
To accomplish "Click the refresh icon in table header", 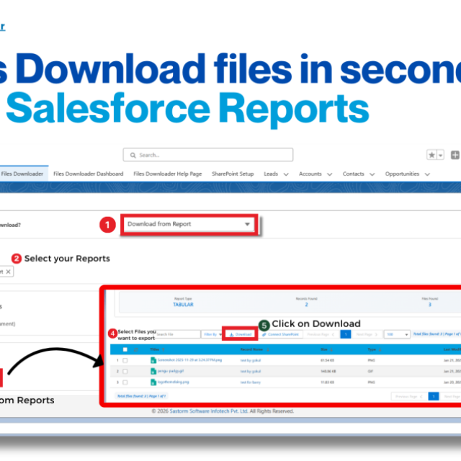I will pos(135,349).
